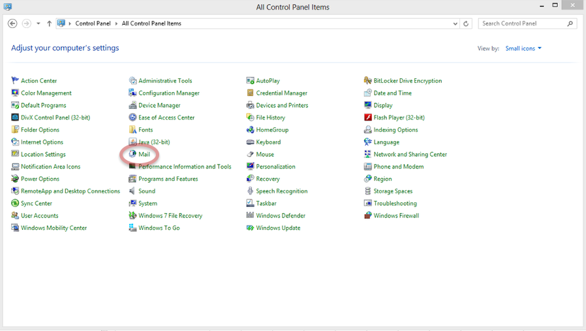Open the Ease of Access Center icon
Screen dimensions: 586x331
[x=132, y=118]
